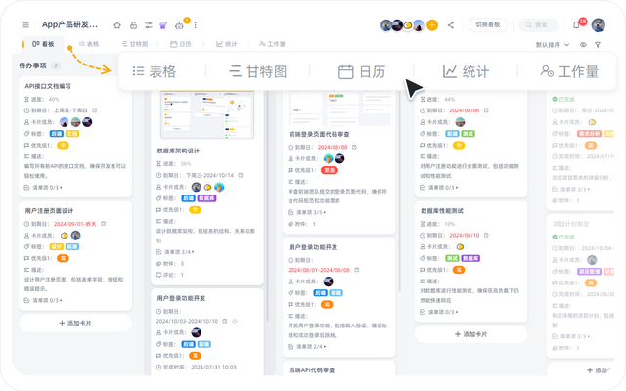Click the yellow 文档 tag on API接口文档编写
Screen dimensions: 626x391
[72, 134]
